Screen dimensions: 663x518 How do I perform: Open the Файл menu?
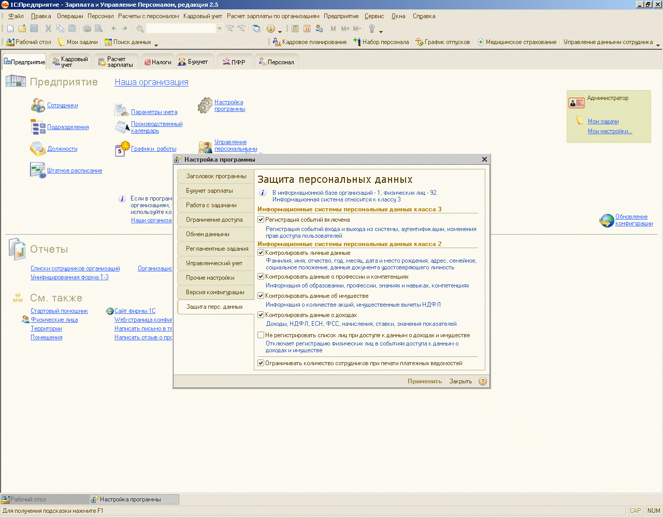16,16
